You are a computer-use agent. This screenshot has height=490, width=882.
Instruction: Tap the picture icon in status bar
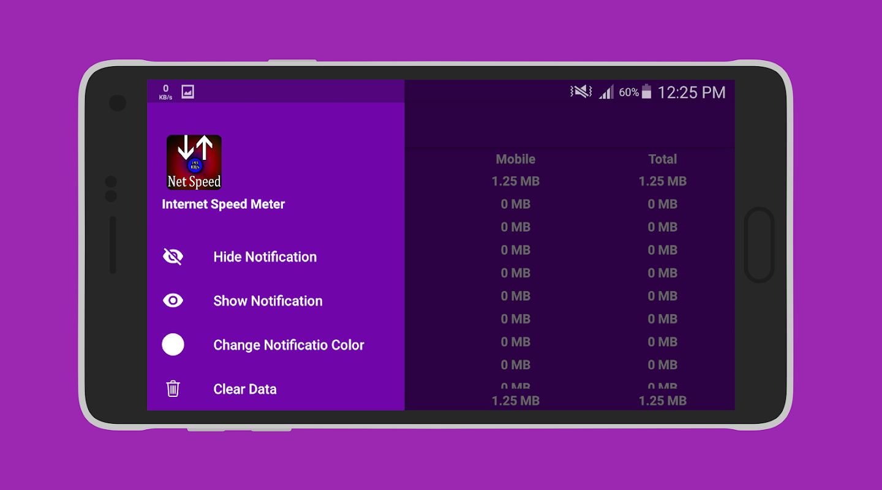187,92
